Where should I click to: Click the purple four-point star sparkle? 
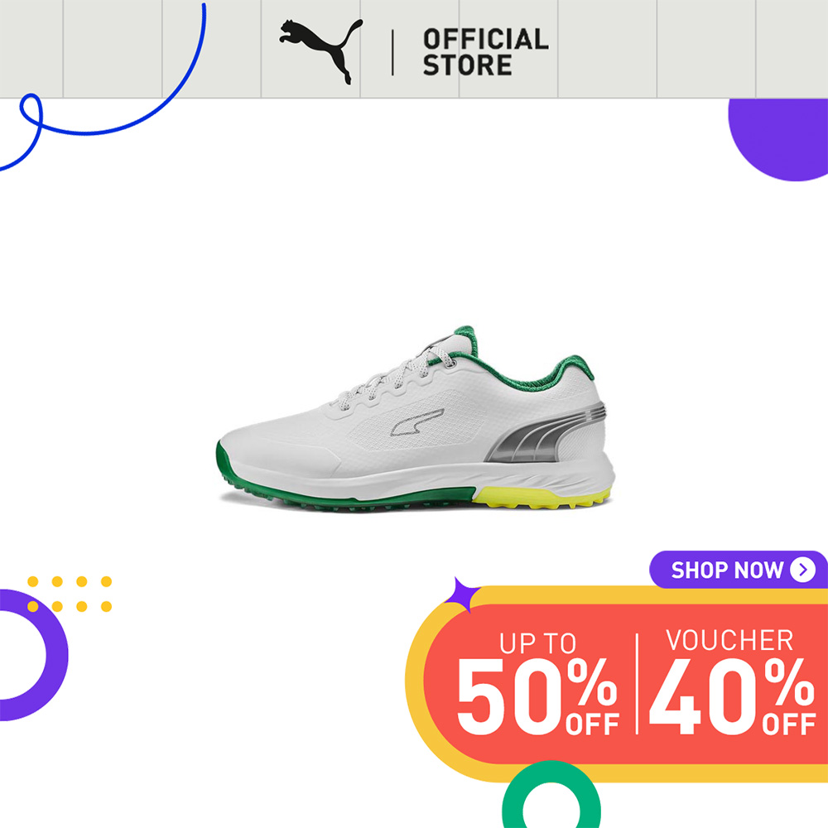(461, 595)
